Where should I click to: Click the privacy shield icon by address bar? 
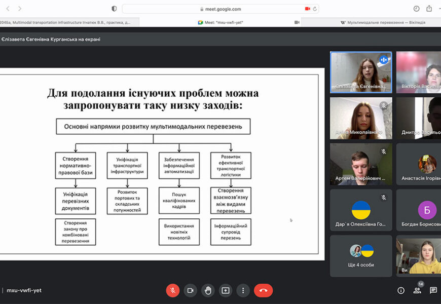coord(114,9)
